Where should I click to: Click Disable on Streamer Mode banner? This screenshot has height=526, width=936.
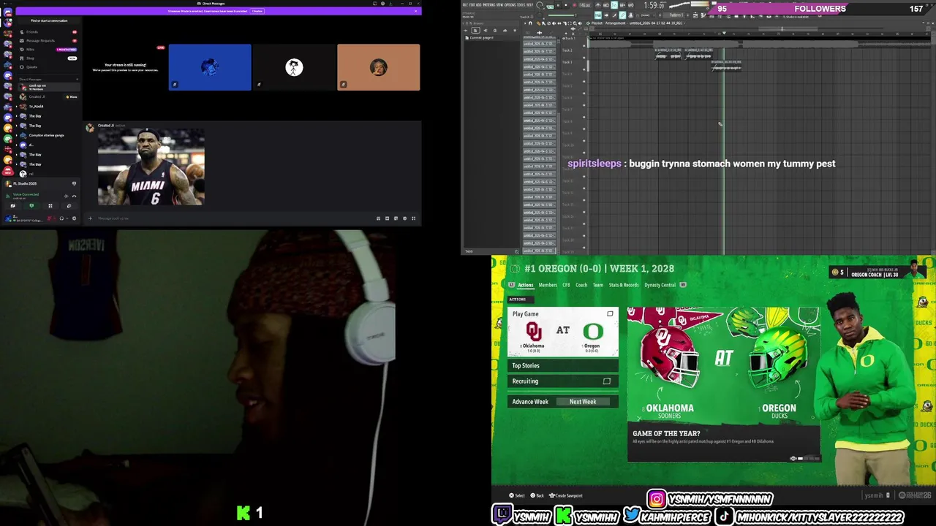[x=257, y=11]
